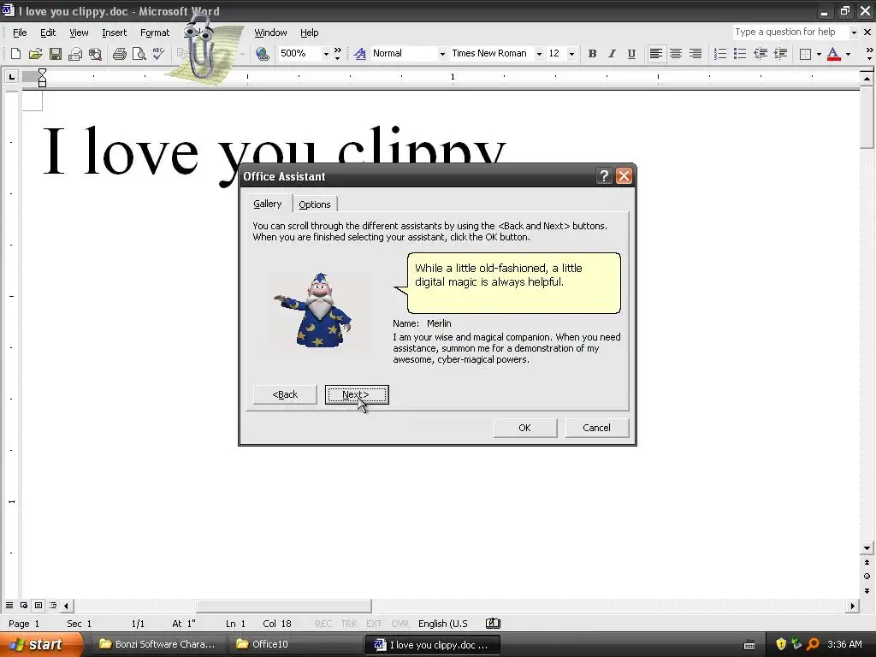Print the document using the printer icon
The width and height of the screenshot is (876, 657).
pos(119,54)
